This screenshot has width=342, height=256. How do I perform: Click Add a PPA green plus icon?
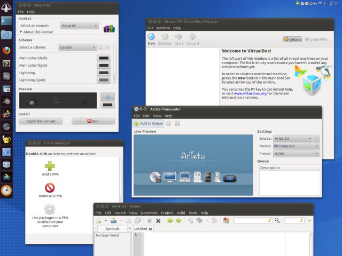tap(50, 166)
